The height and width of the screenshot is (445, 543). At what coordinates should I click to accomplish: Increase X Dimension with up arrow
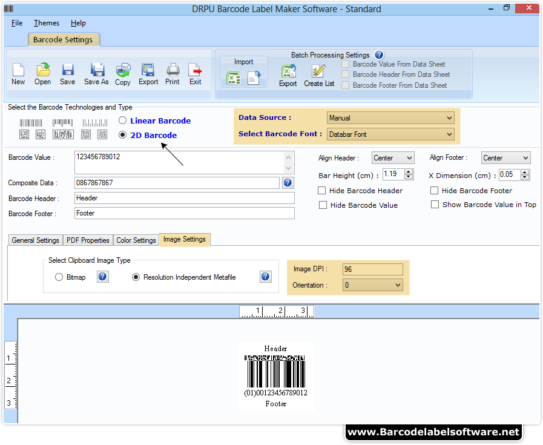pyautogui.click(x=525, y=172)
